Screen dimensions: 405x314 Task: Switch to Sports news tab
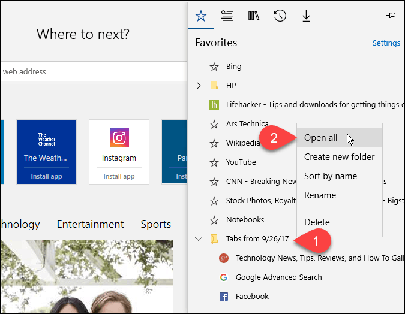[156, 224]
